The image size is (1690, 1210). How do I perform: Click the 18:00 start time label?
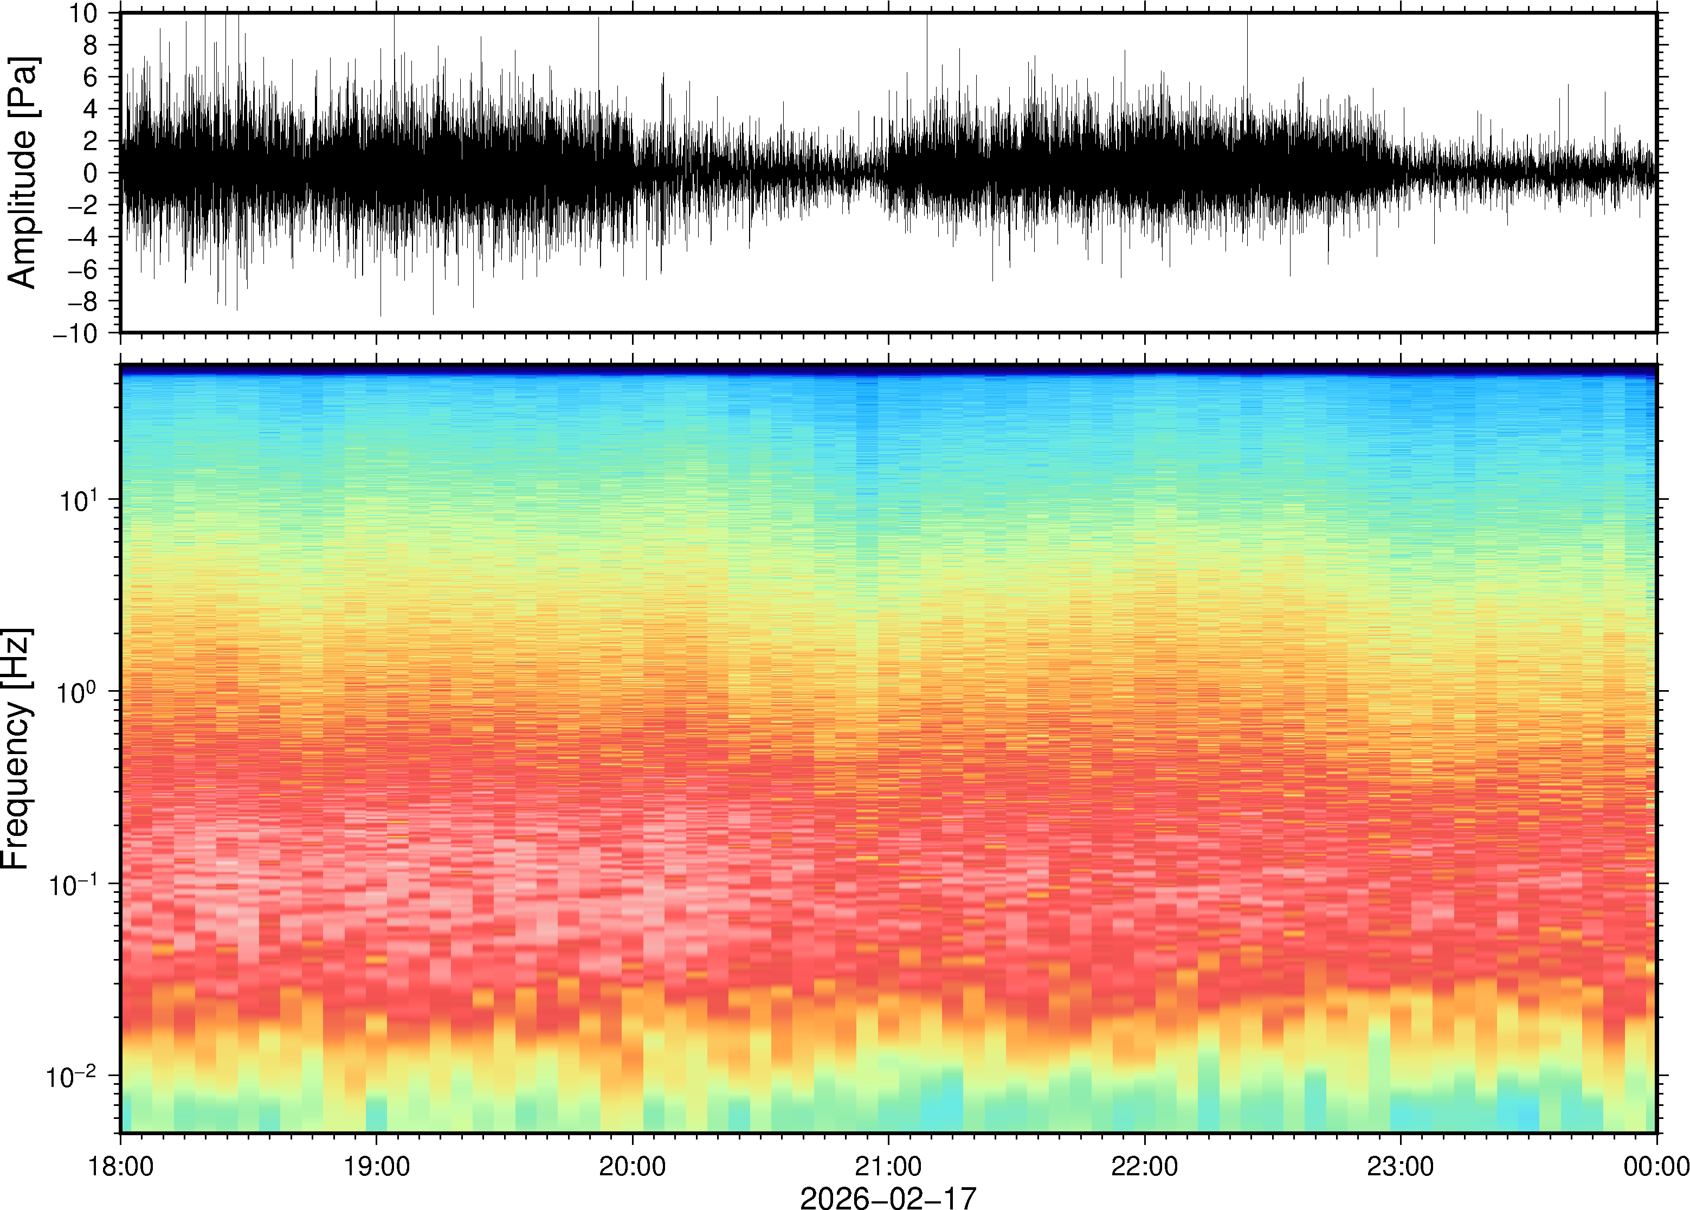pyautogui.click(x=121, y=1166)
